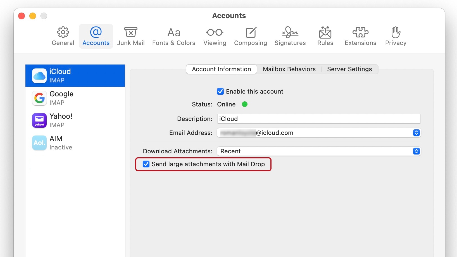Select the Viewing preferences icon

(215, 36)
